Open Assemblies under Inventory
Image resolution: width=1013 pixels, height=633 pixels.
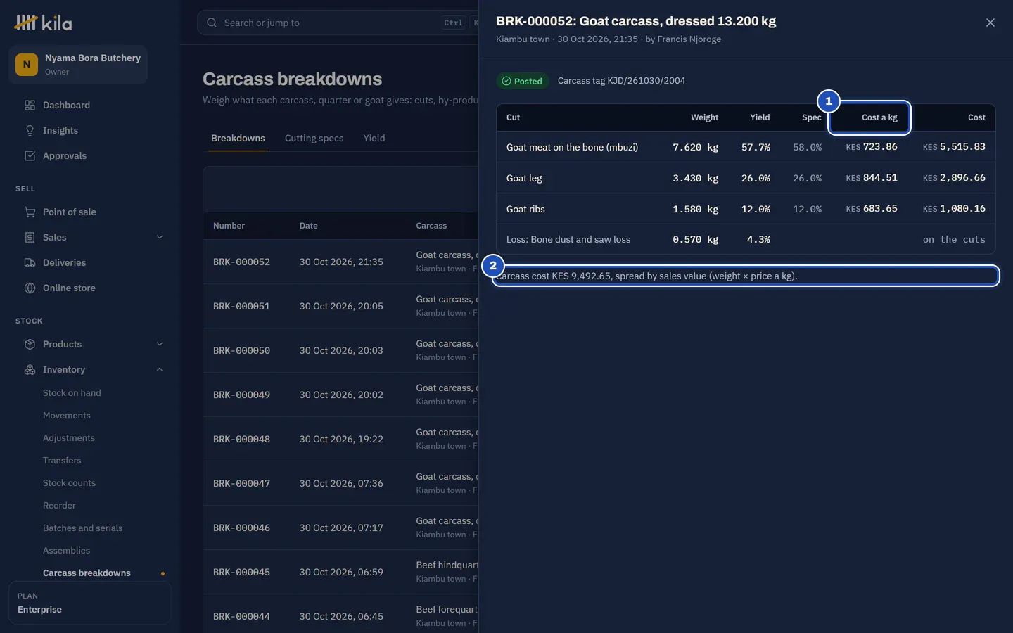[x=66, y=550]
